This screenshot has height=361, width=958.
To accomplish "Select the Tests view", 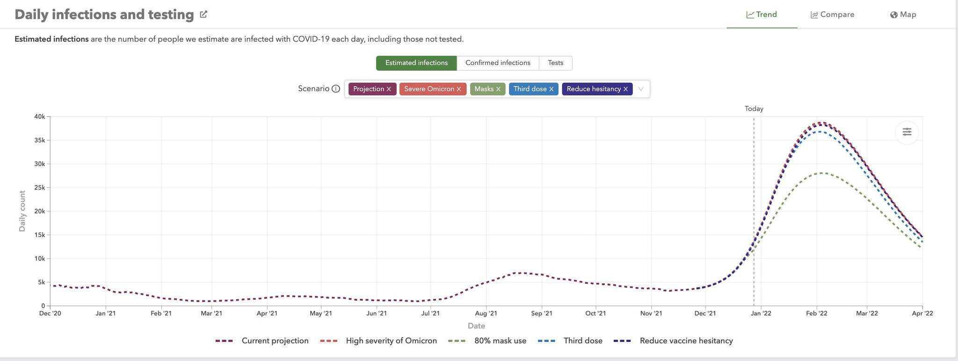I will pos(555,63).
